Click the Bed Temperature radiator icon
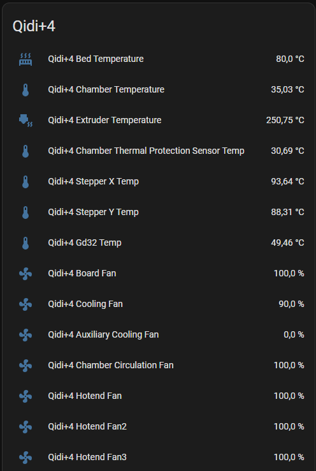Viewport: 316px width, 471px height. [25, 59]
